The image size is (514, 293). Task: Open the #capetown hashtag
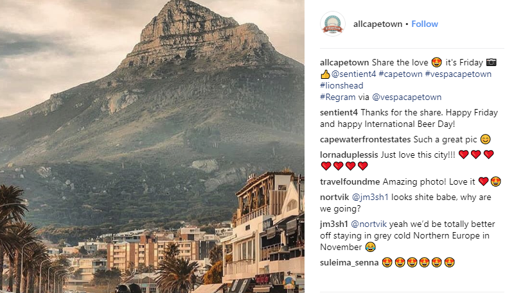point(400,74)
